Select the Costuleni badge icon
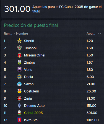Viewport: 104px width, 124px height. pos(19,91)
